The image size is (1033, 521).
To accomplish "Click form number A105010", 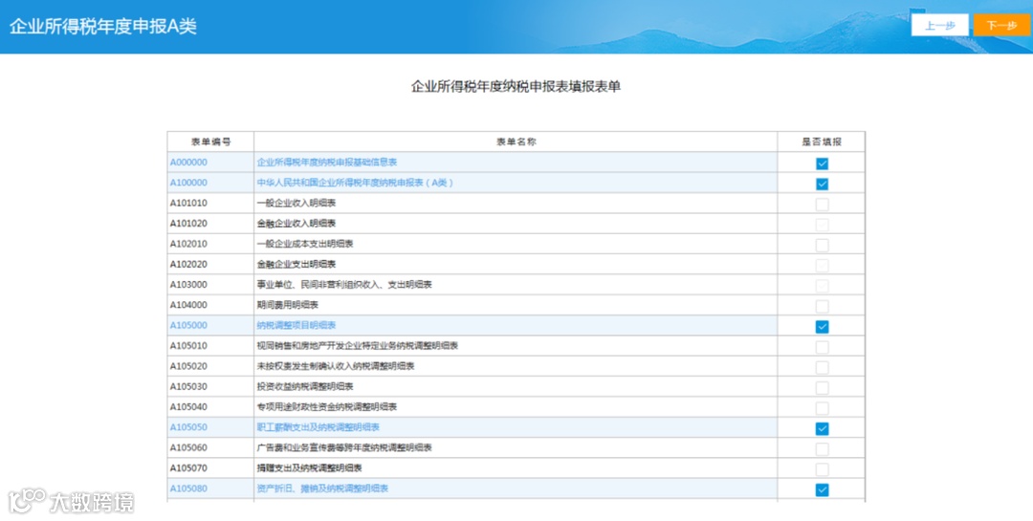I will tap(188, 346).
